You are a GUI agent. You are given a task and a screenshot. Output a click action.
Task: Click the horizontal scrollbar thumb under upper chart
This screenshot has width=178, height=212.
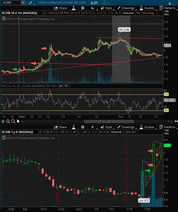point(109,121)
